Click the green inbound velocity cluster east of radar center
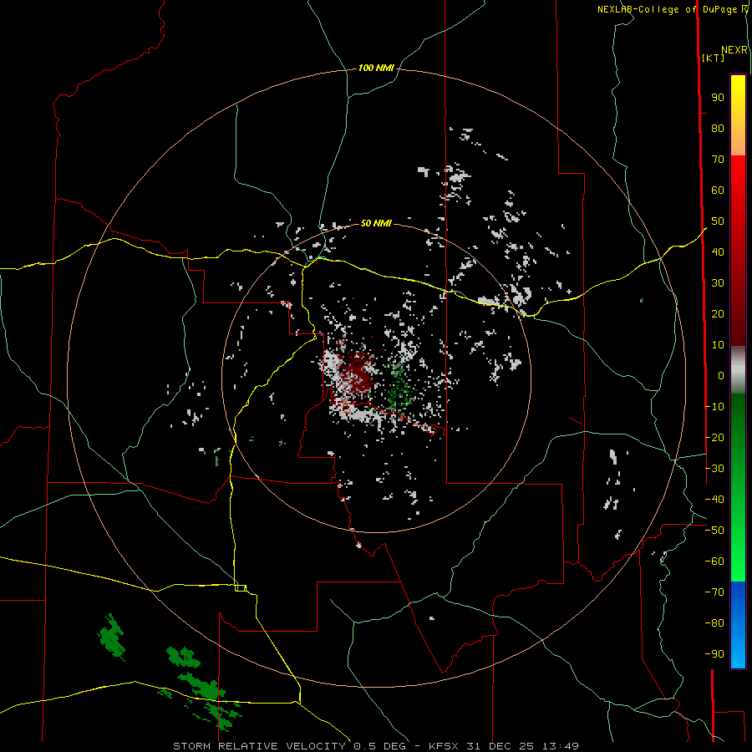Screen dimensions: 752x752 pyautogui.click(x=400, y=386)
